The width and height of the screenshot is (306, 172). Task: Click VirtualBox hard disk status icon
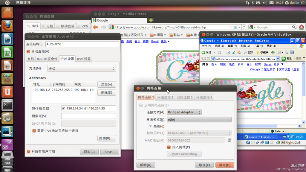[x=248, y=142]
